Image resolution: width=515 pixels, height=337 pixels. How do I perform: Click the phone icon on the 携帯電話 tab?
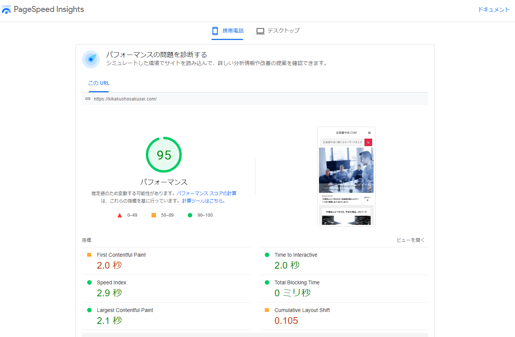[215, 31]
